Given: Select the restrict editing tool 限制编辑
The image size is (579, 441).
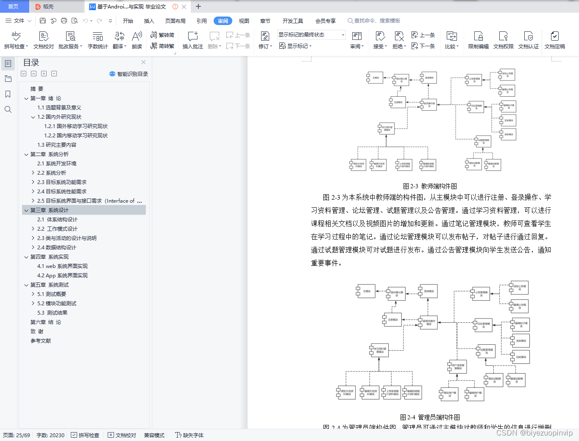Looking at the screenshot, I should [478, 40].
